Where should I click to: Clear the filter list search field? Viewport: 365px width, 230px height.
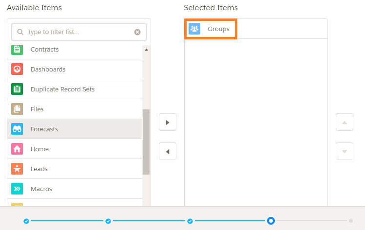click(x=137, y=32)
